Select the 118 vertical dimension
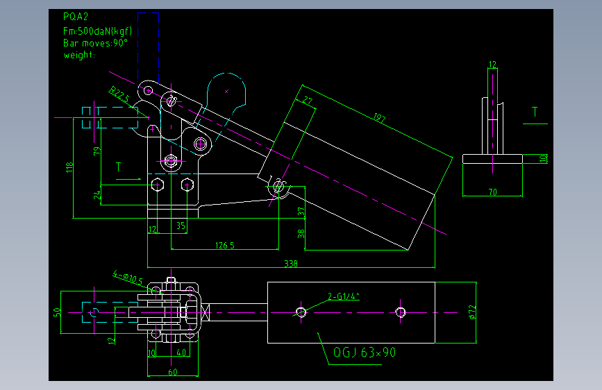602x390 pixels. [x=69, y=167]
